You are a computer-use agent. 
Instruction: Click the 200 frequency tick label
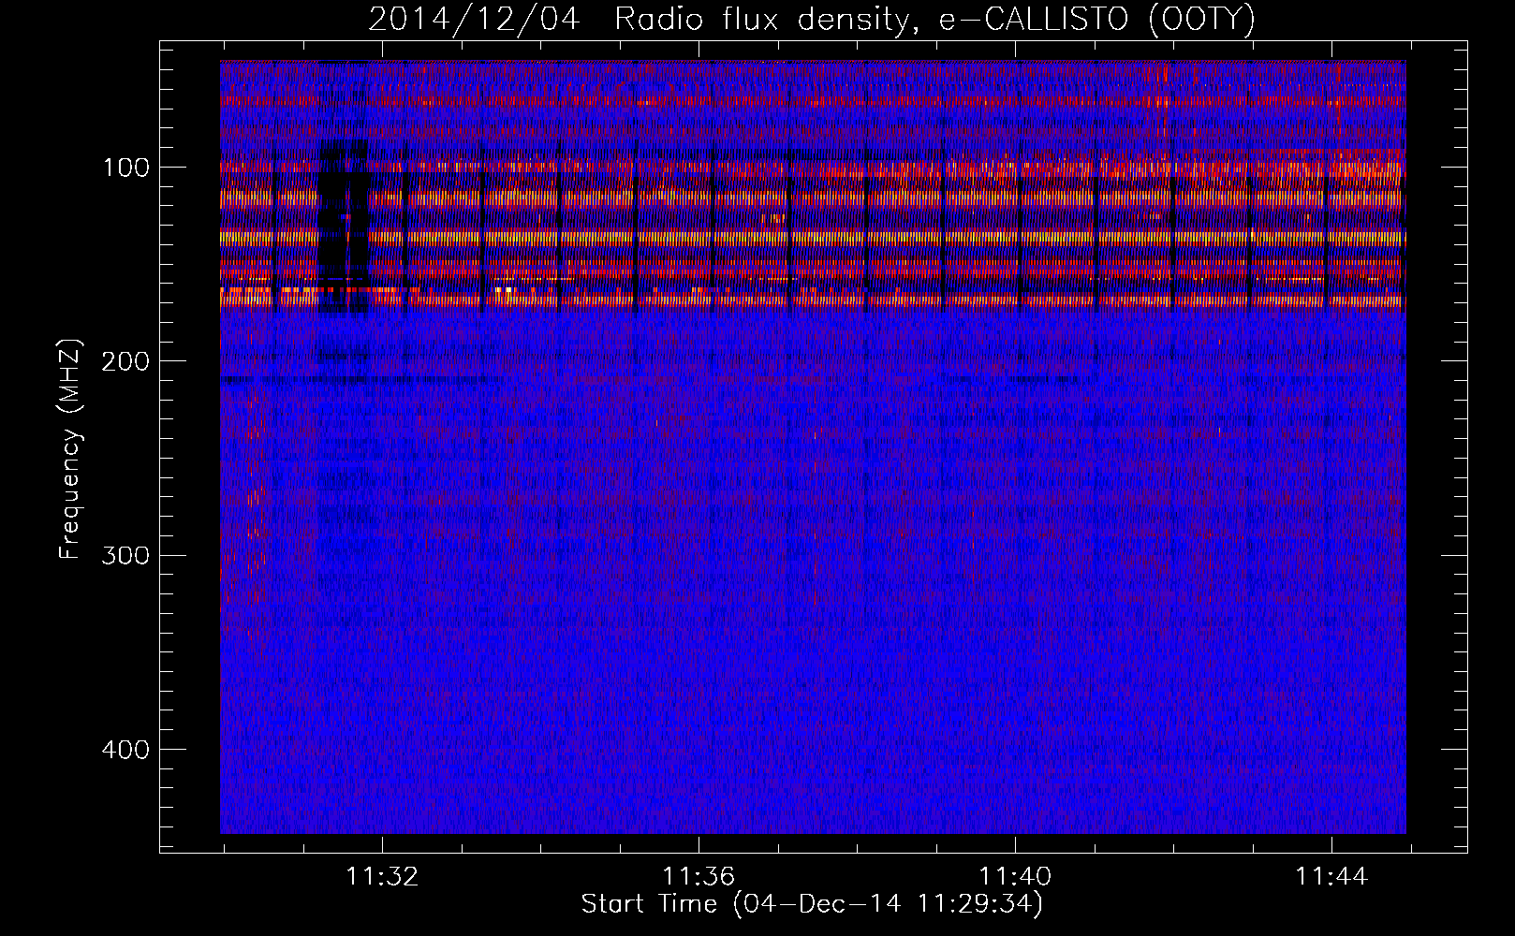tap(125, 361)
